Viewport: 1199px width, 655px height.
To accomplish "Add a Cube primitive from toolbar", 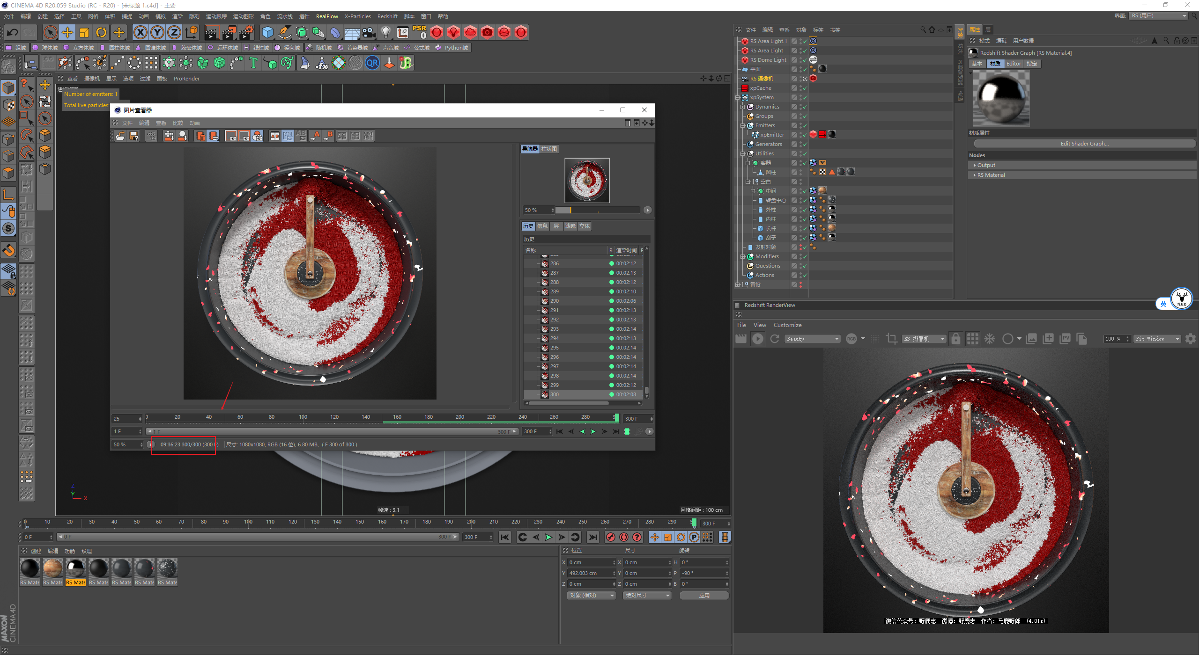I will click(x=267, y=32).
